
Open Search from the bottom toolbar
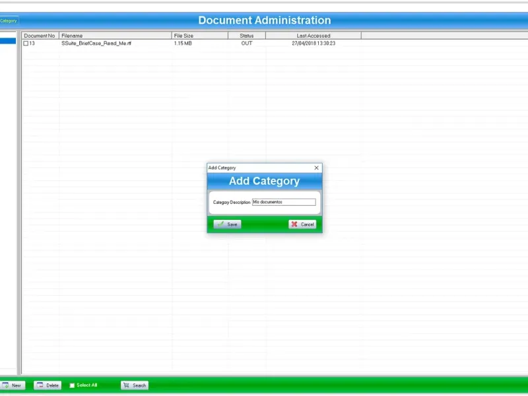[135, 385]
